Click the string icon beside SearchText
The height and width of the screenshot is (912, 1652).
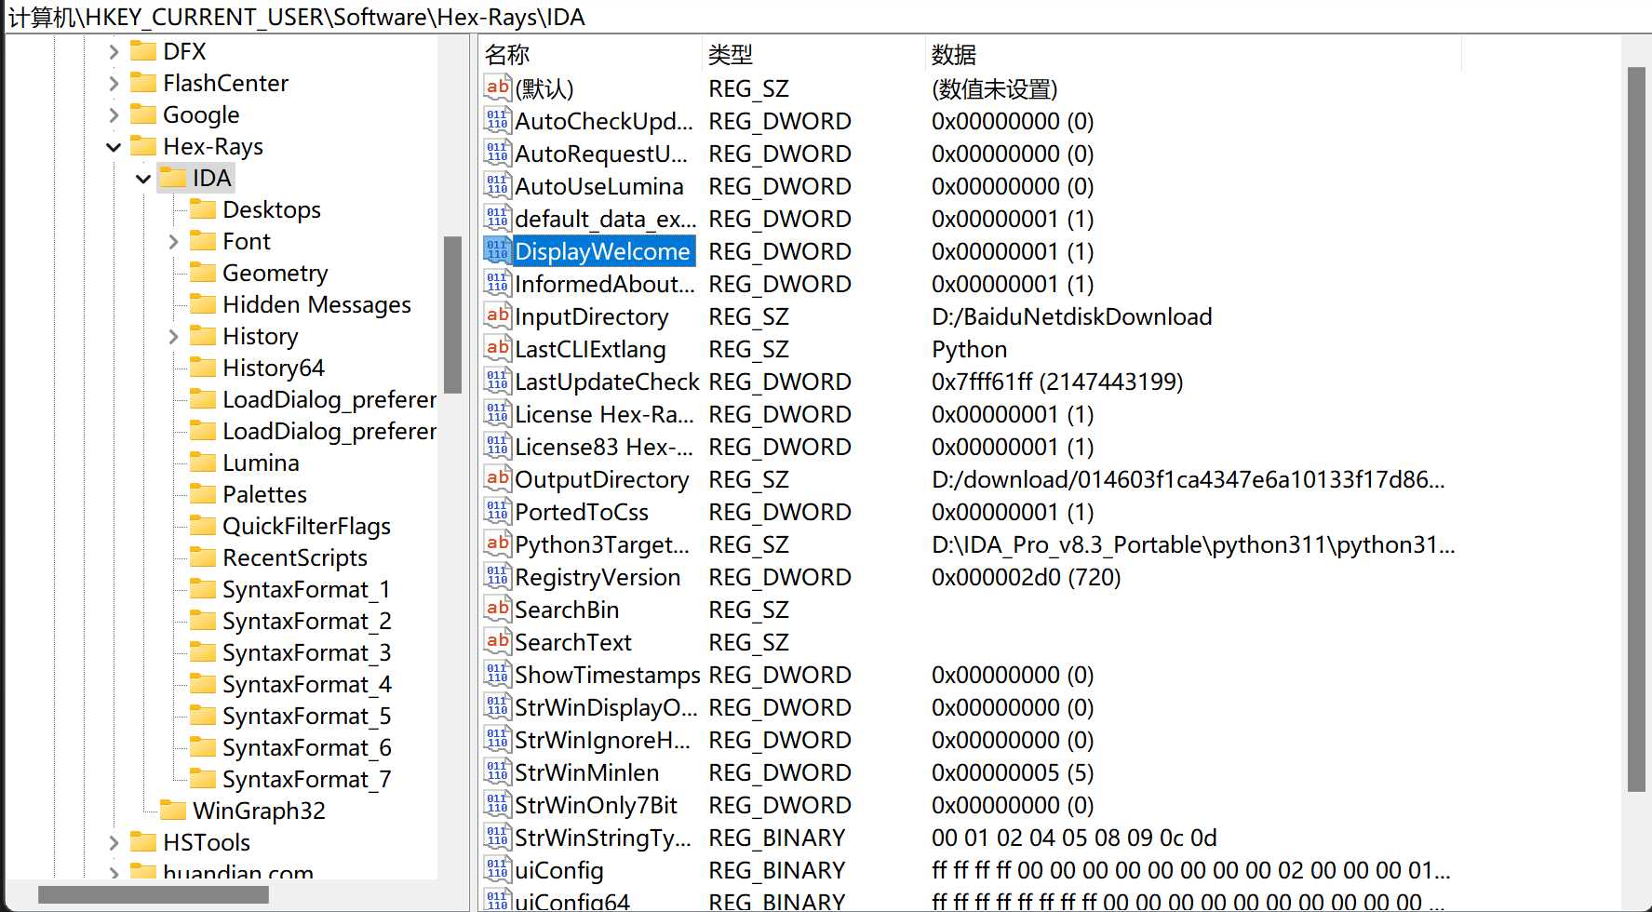pyautogui.click(x=497, y=641)
